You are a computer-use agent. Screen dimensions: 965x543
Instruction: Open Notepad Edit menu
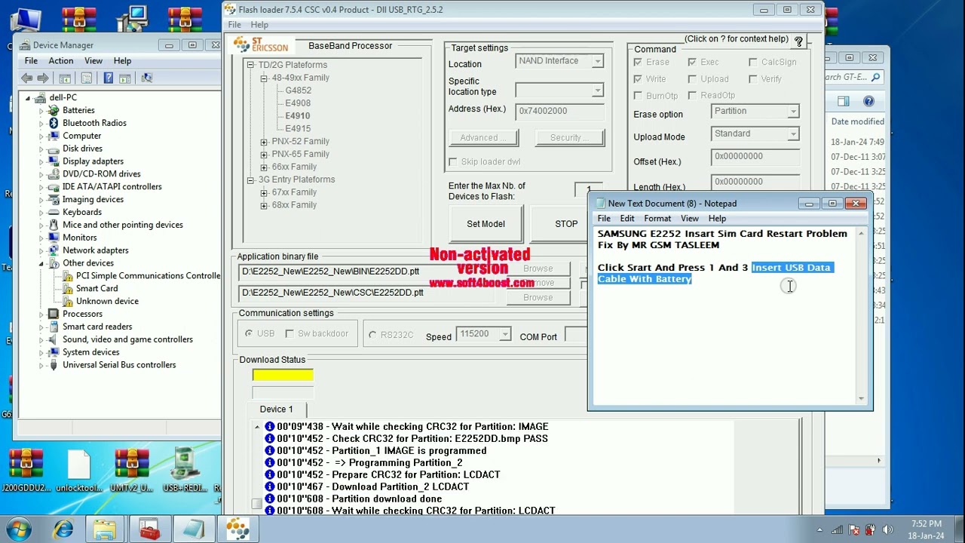coord(627,219)
